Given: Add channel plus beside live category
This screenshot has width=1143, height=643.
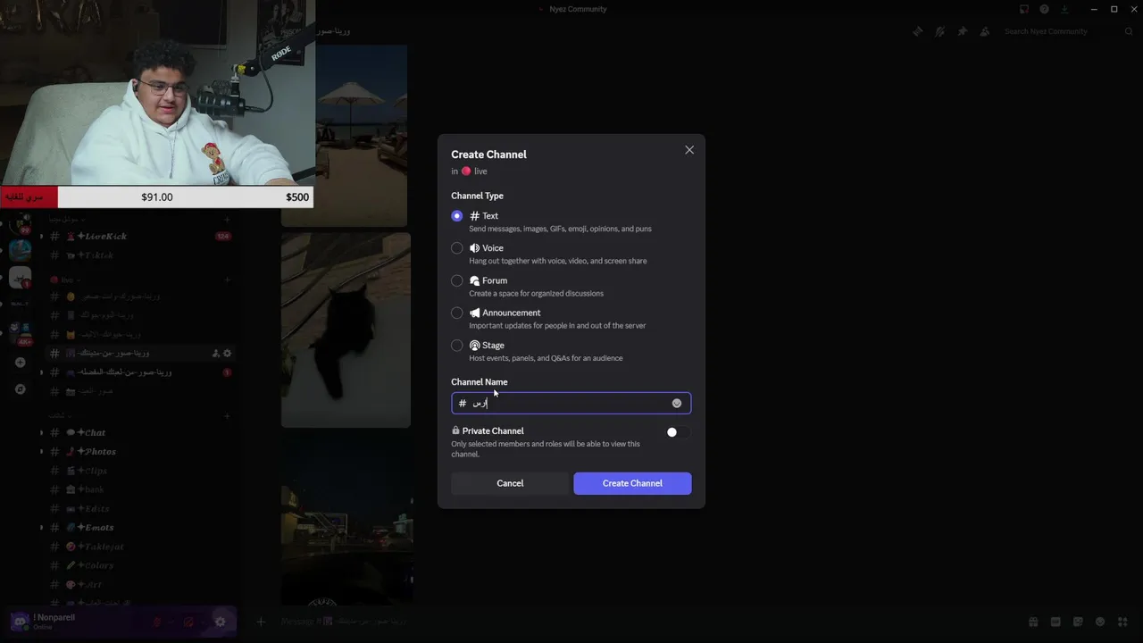Looking at the screenshot, I should tap(228, 280).
